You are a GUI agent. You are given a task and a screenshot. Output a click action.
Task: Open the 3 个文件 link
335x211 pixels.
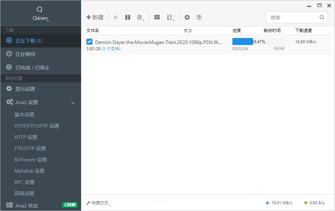click(x=111, y=49)
